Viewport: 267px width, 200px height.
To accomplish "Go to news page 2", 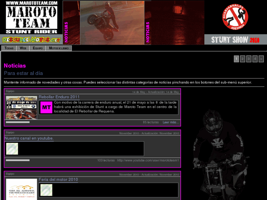I will click(x=242, y=59).
